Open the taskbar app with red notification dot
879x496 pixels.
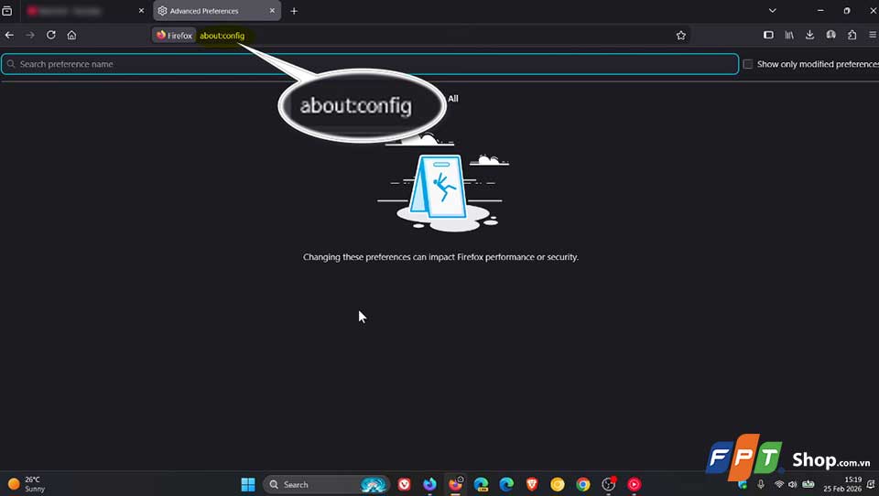tap(609, 484)
